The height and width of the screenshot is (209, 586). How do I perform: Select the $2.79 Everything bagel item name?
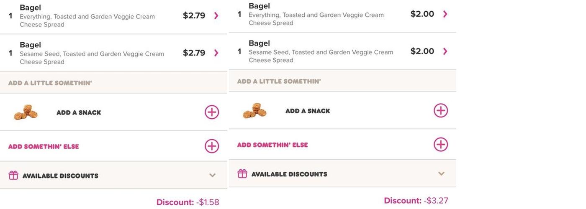tap(30, 8)
